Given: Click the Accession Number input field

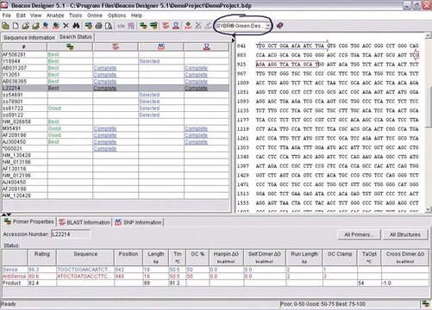Looking at the screenshot, I should [71, 234].
